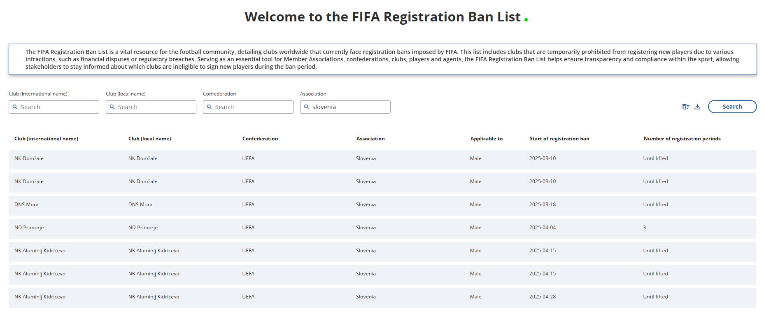This screenshot has height=319, width=764.
Task: Click Male in the DNŠ Mura row
Action: tap(475, 205)
